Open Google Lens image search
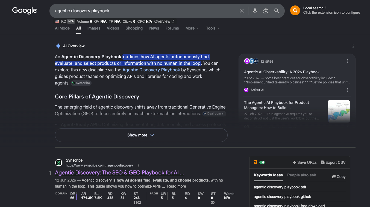The width and height of the screenshot is (370, 207). pyautogui.click(x=266, y=11)
